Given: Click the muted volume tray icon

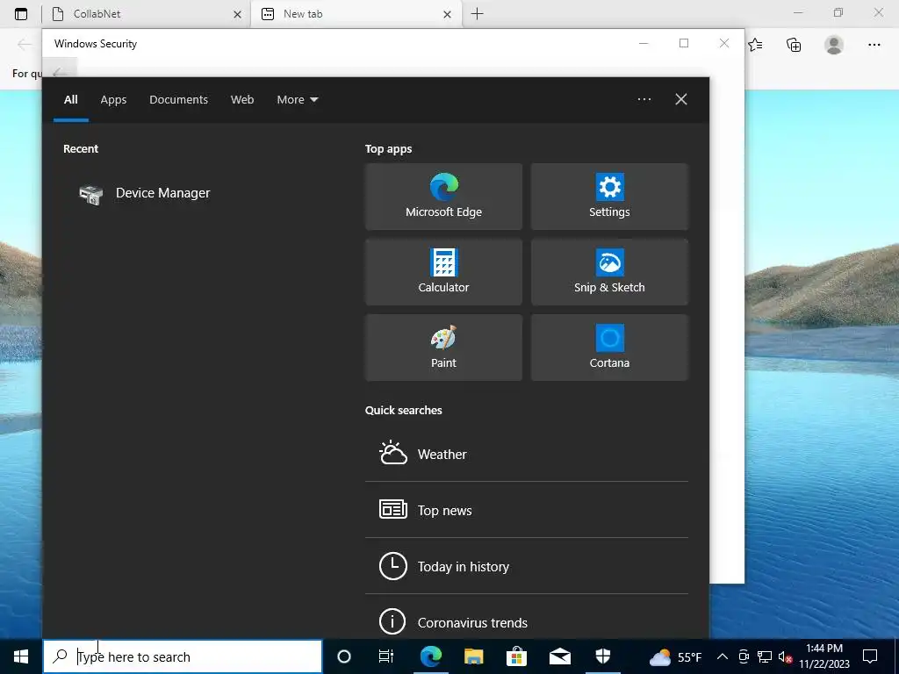Looking at the screenshot, I should tap(785, 656).
